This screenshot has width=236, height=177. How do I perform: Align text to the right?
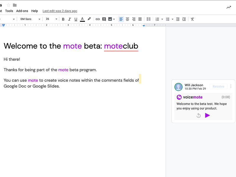(134, 19)
